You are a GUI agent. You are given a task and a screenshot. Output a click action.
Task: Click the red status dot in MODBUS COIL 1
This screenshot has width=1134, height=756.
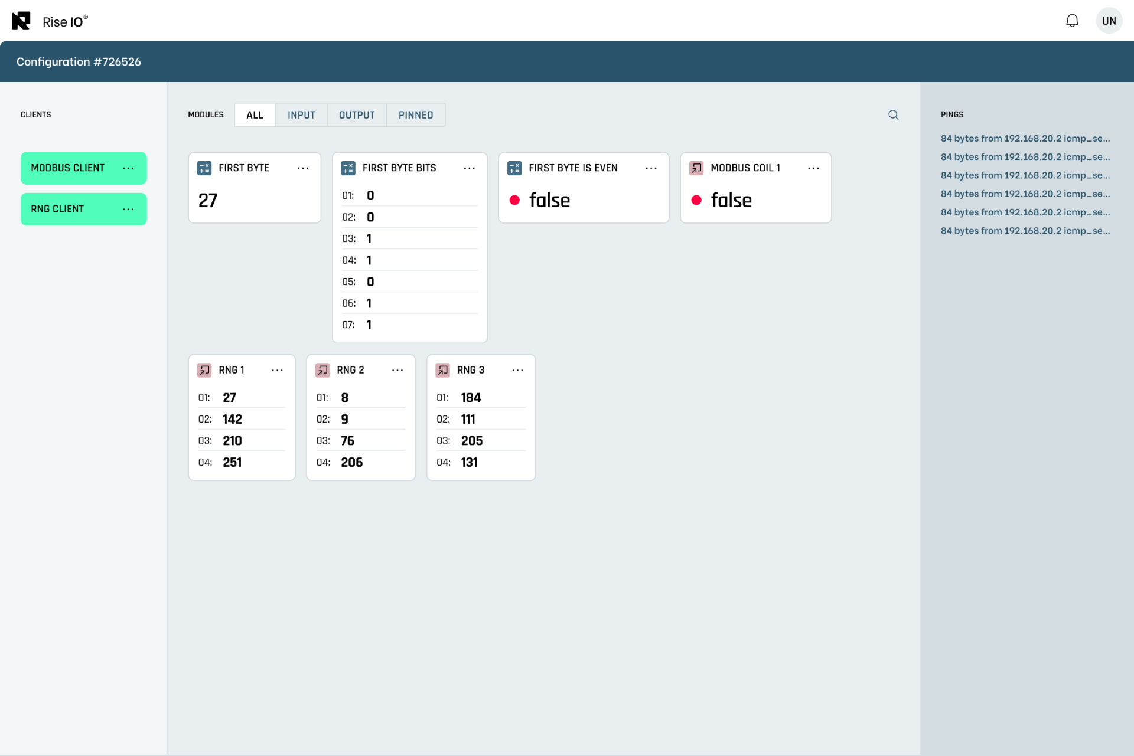tap(696, 201)
